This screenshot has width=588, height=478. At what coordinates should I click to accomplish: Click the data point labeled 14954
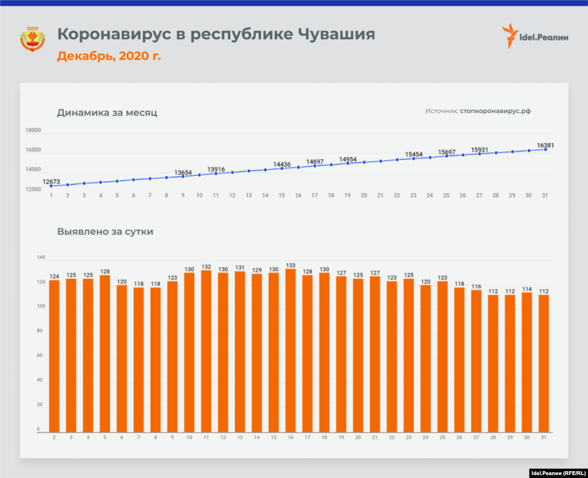[347, 163]
